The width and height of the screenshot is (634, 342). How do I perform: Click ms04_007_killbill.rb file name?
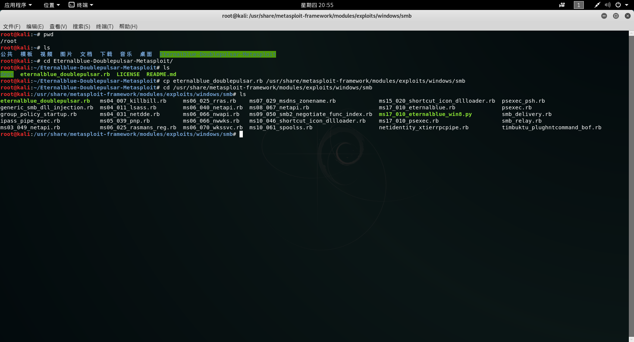[x=133, y=101]
